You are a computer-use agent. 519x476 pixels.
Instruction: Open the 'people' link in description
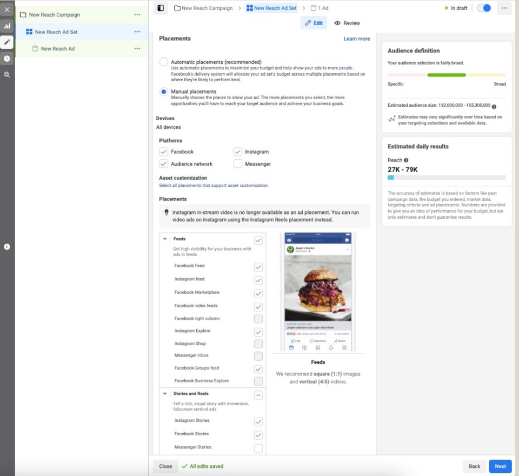[345, 68]
